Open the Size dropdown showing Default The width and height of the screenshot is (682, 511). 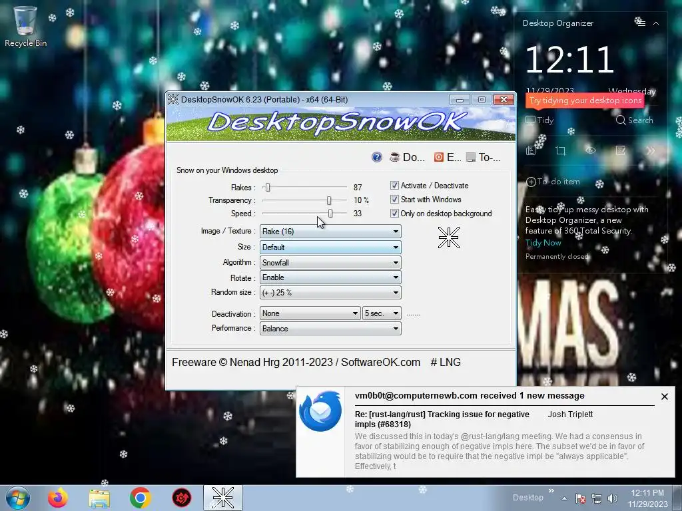point(330,248)
